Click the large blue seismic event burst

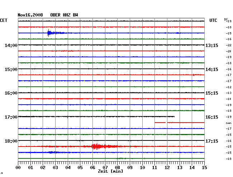pyautogui.click(x=56, y=33)
